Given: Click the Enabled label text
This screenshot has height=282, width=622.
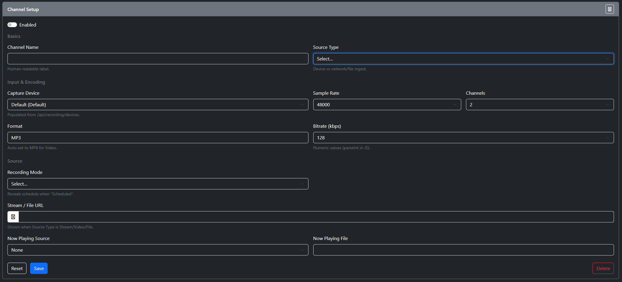Looking at the screenshot, I should coord(28,25).
